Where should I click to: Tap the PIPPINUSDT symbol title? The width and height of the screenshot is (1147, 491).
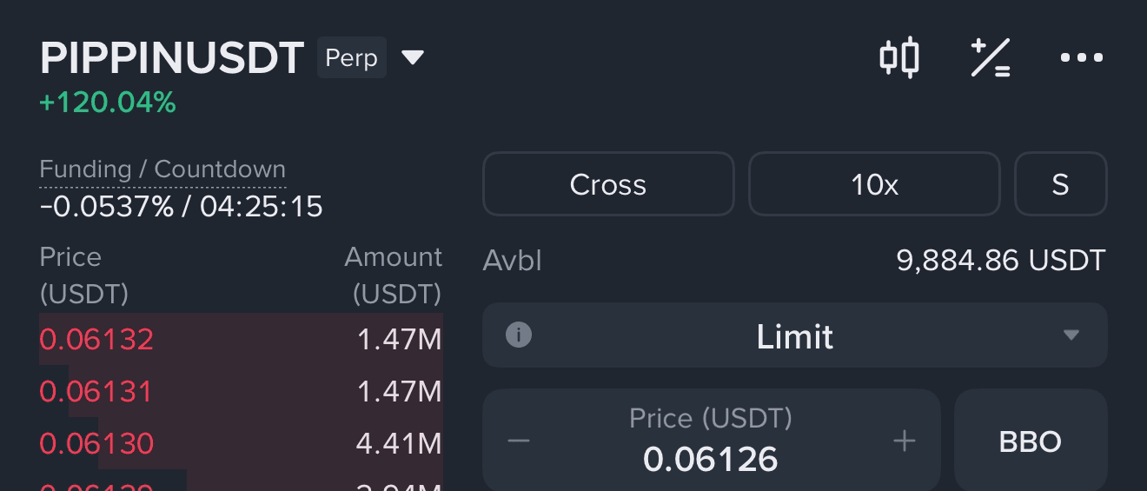(x=172, y=58)
